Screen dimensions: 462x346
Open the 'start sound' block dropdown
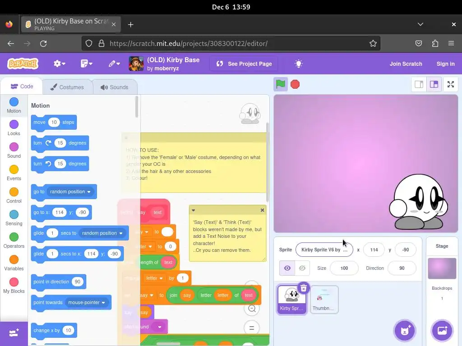(x=160, y=327)
